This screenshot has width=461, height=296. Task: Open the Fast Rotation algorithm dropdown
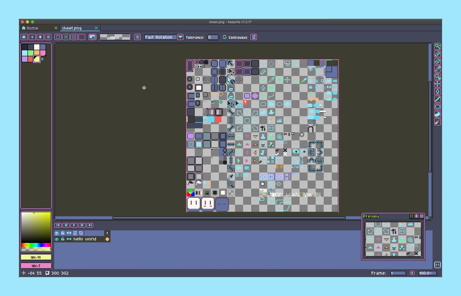point(180,37)
